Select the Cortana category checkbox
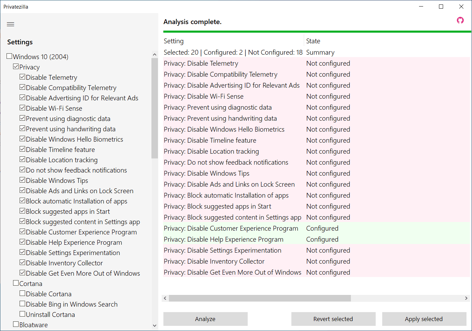472x331 pixels. tap(16, 283)
